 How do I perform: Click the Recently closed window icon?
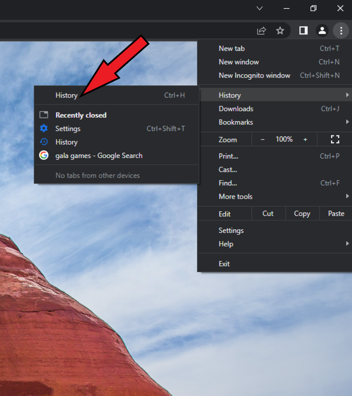[44, 115]
